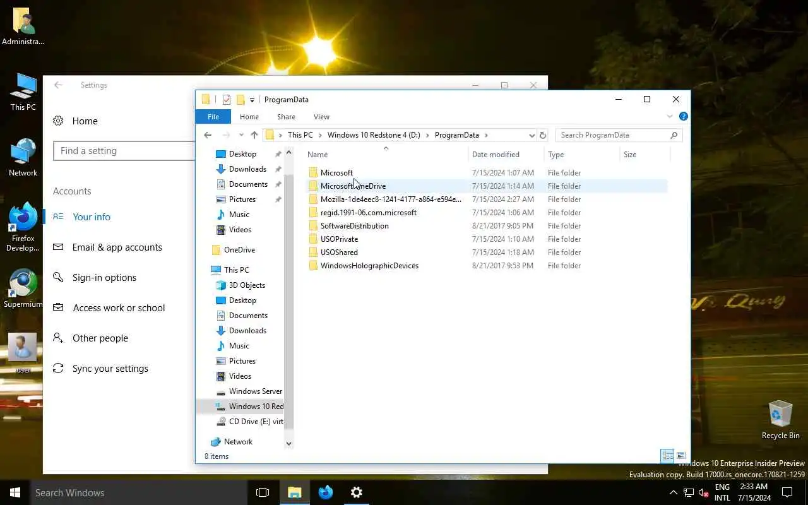Refresh the ProgramData folder view
The image size is (808, 505).
pos(542,135)
